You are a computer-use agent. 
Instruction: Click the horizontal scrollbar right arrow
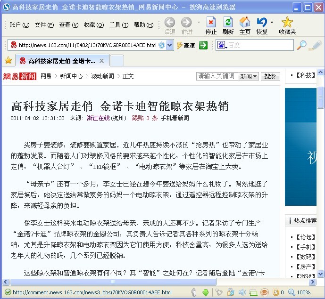(x=312, y=282)
